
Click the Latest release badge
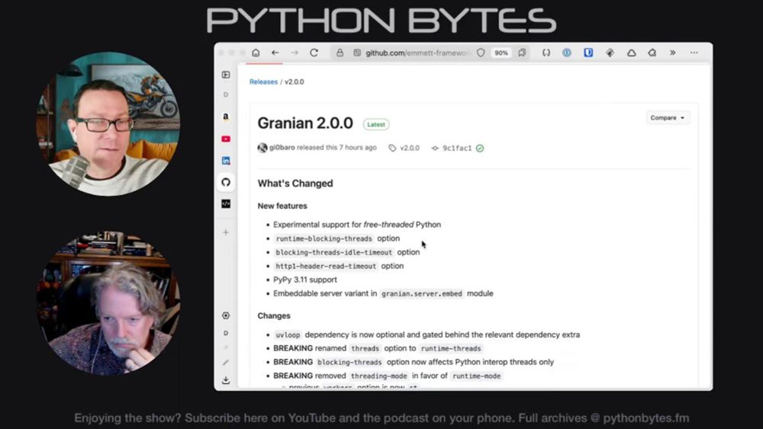tap(375, 124)
